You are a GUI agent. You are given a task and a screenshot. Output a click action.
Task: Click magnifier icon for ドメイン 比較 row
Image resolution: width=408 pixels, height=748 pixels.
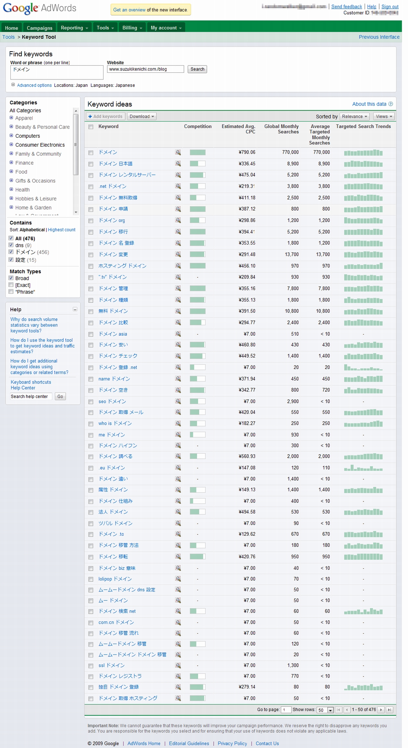[178, 323]
